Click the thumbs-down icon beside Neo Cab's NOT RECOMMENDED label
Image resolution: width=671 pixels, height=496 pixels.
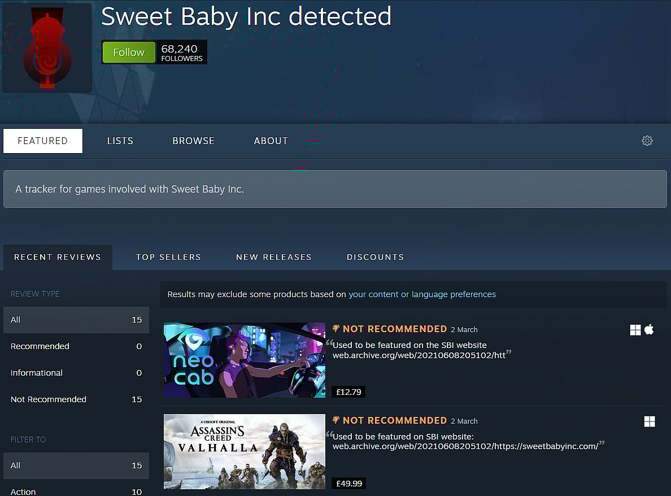coord(335,328)
